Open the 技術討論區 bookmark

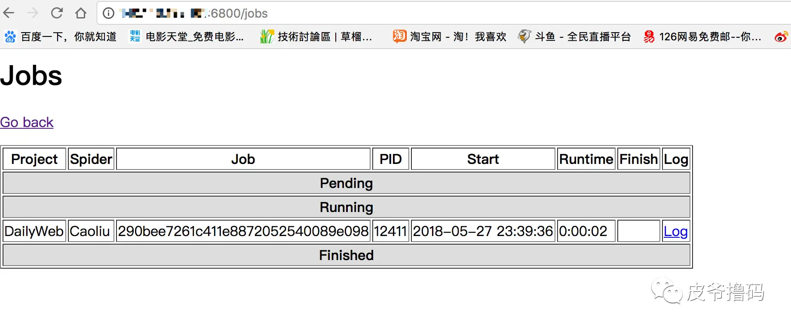click(316, 37)
